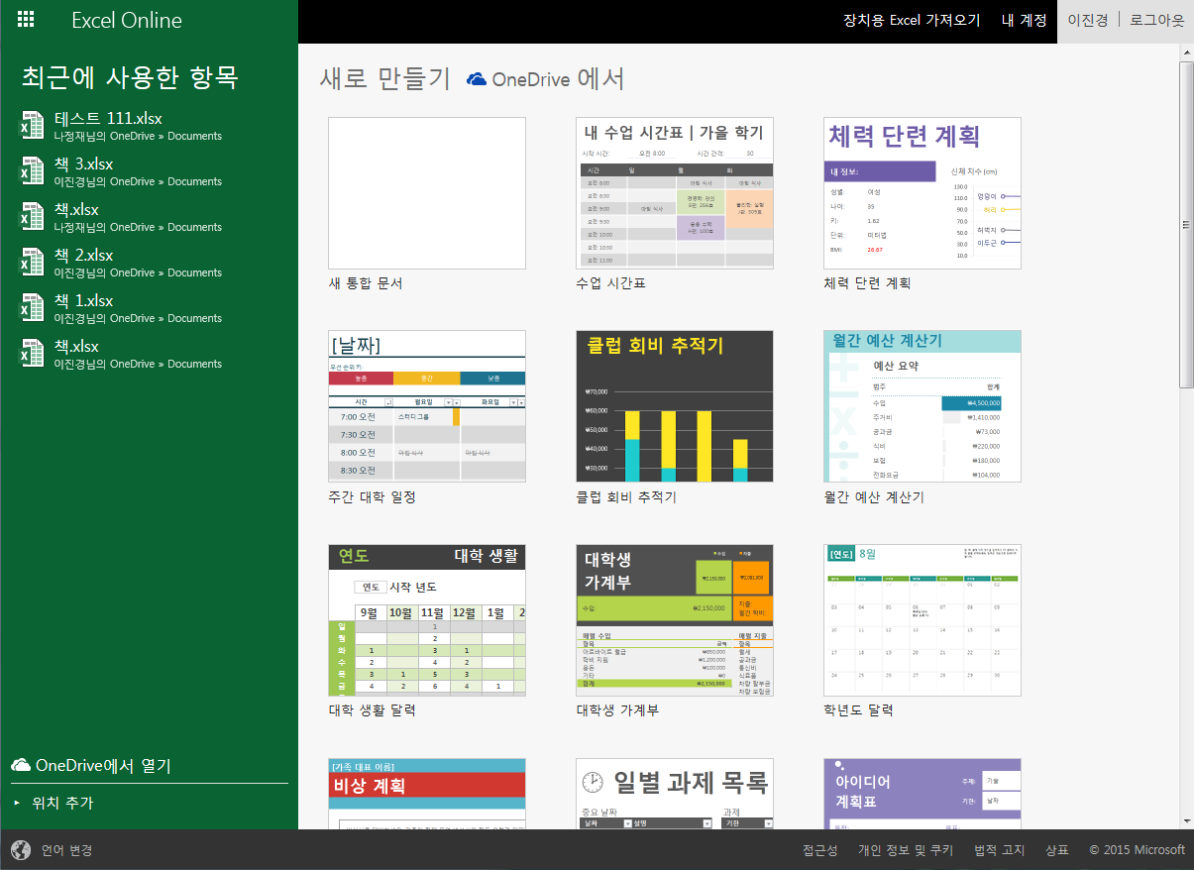
Task: Click the 최근에 사용한 항목 heading
Action: [130, 77]
